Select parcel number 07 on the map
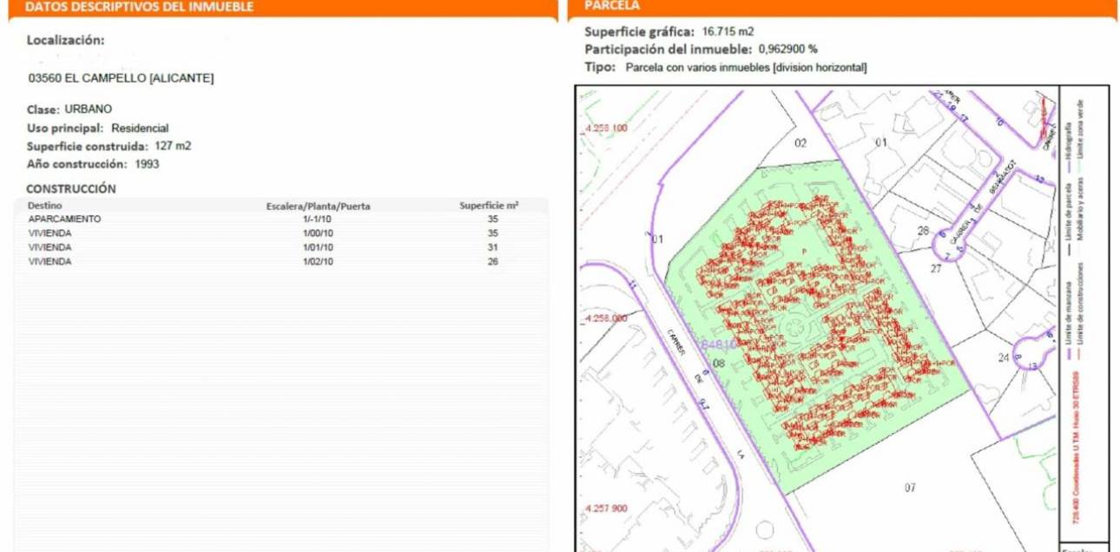The image size is (1120, 552). pos(909,488)
